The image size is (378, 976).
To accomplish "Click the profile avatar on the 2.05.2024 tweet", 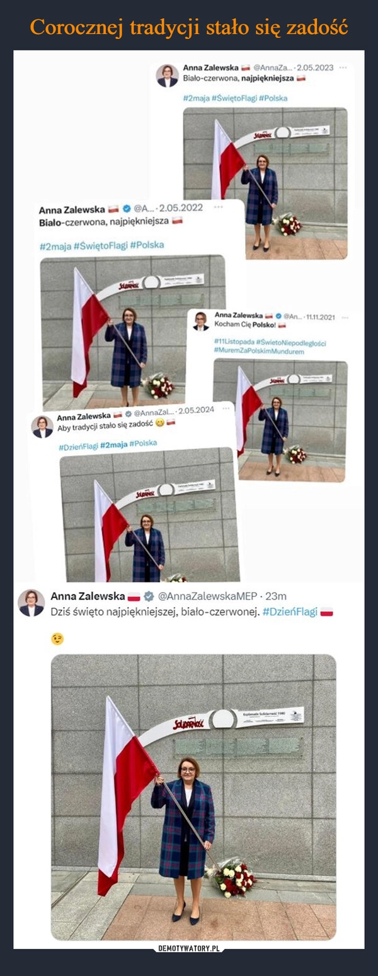I will tap(43, 426).
